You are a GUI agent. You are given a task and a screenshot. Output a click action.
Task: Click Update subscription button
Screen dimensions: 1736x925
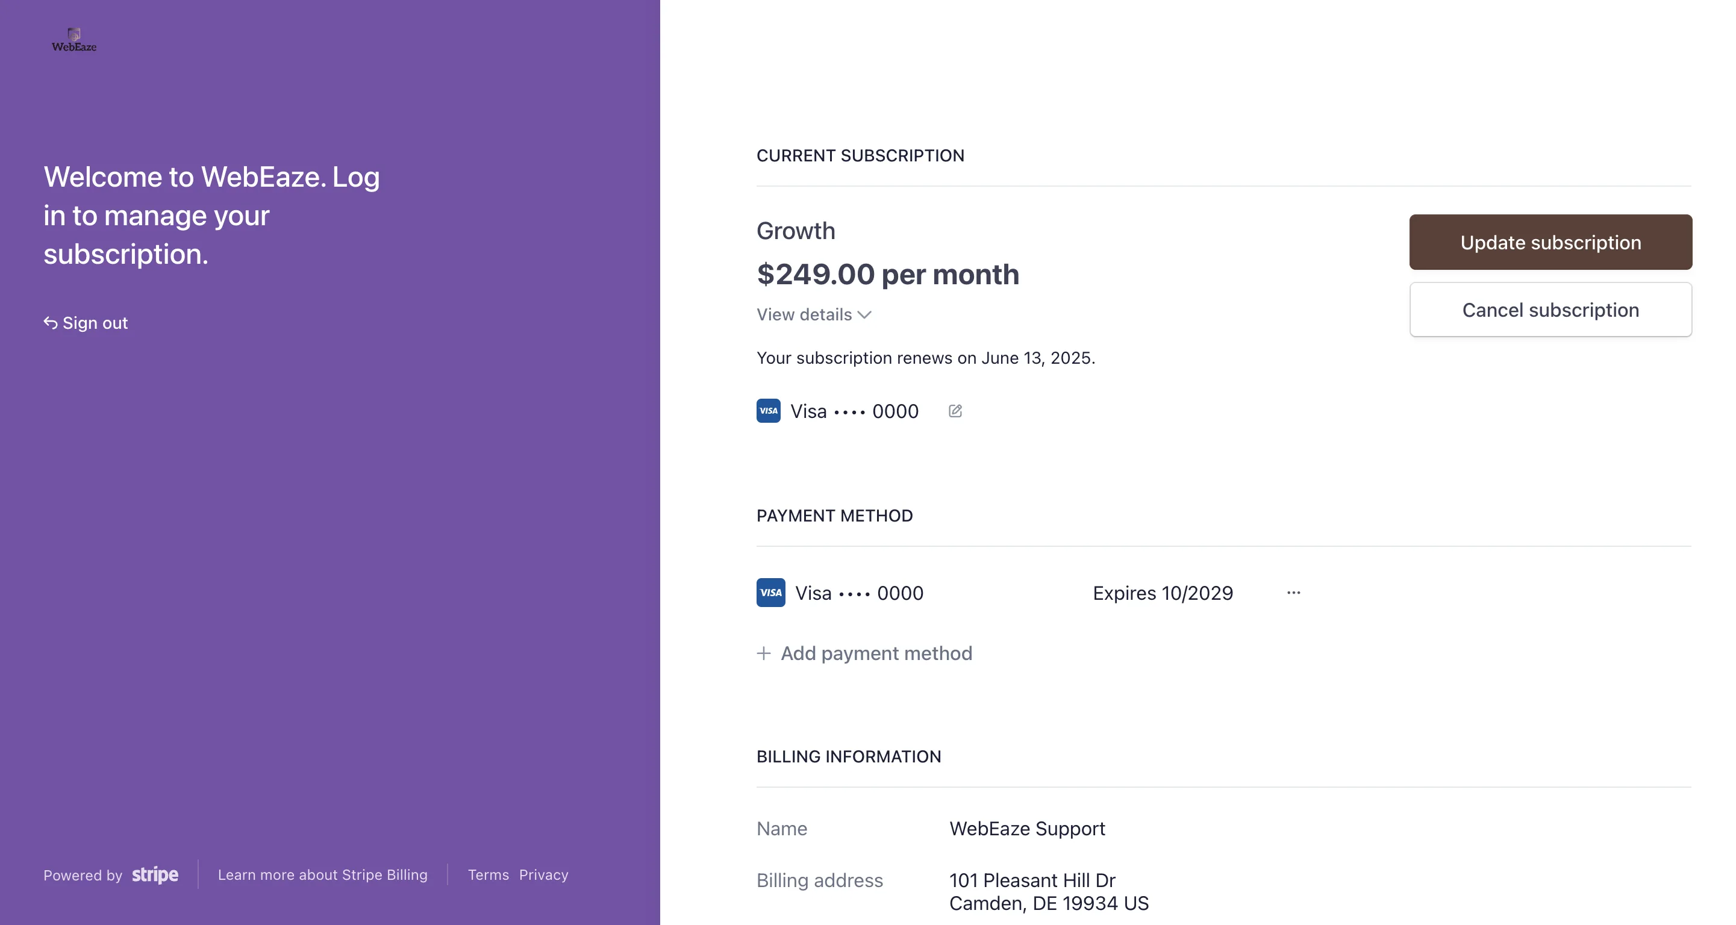[1550, 243]
